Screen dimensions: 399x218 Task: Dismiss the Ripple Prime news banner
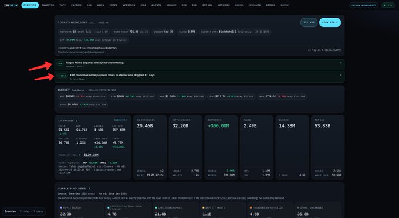tap(341, 63)
